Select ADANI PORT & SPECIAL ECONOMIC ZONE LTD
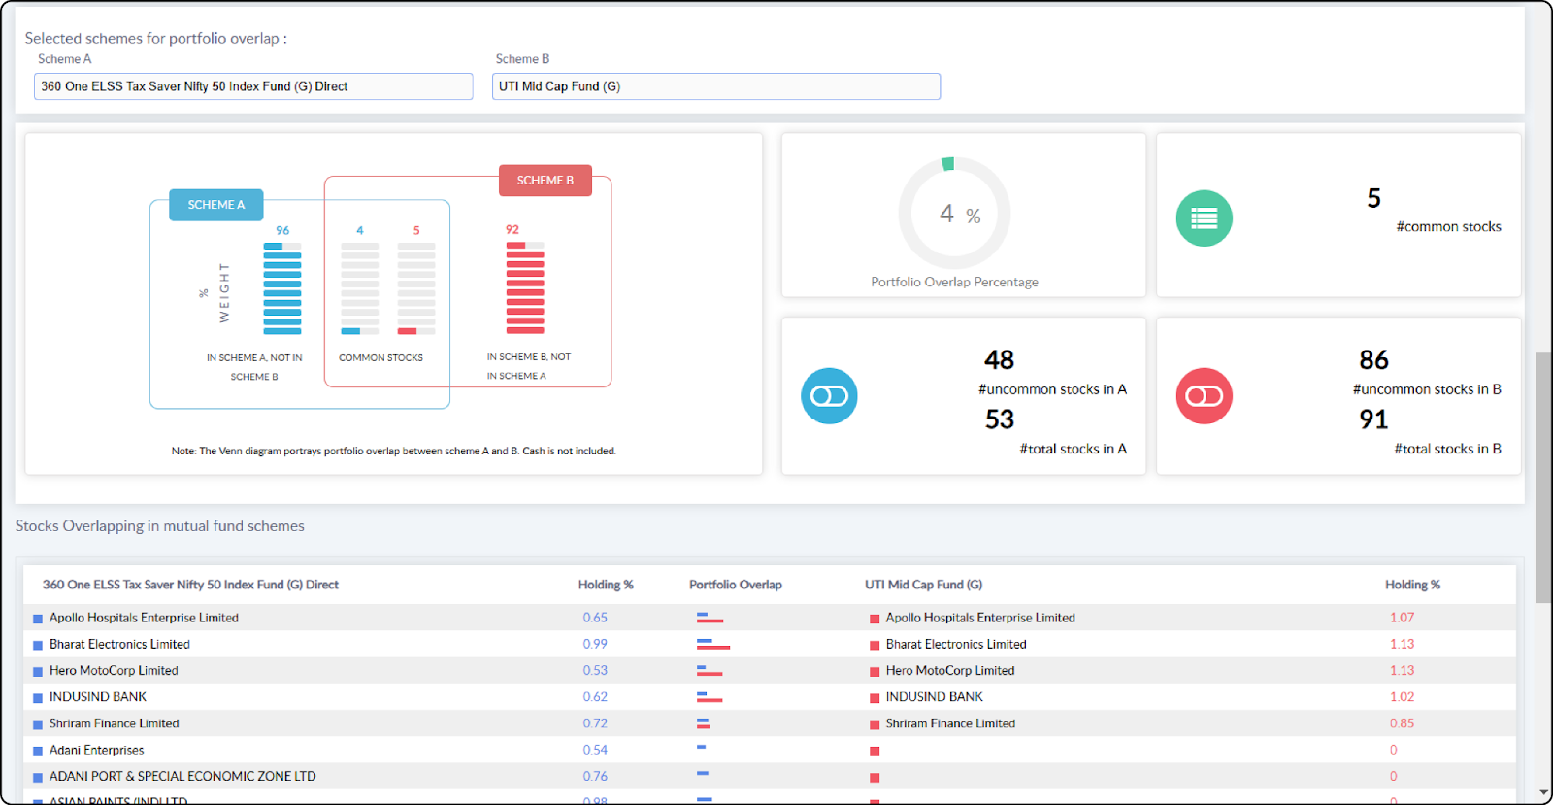The width and height of the screenshot is (1553, 805). coord(182,777)
